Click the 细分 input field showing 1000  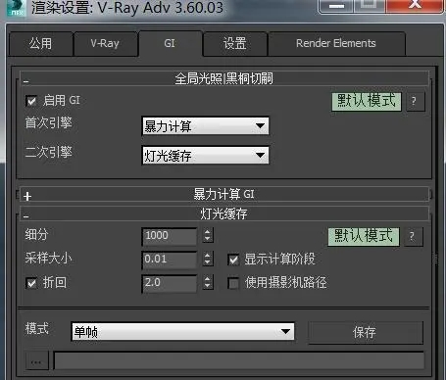point(170,236)
